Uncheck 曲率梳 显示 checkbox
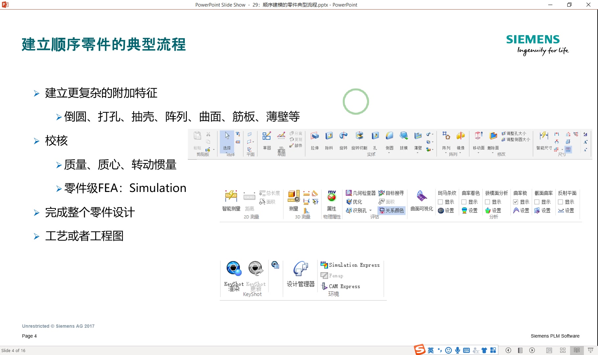This screenshot has height=355, width=598. coord(516,202)
